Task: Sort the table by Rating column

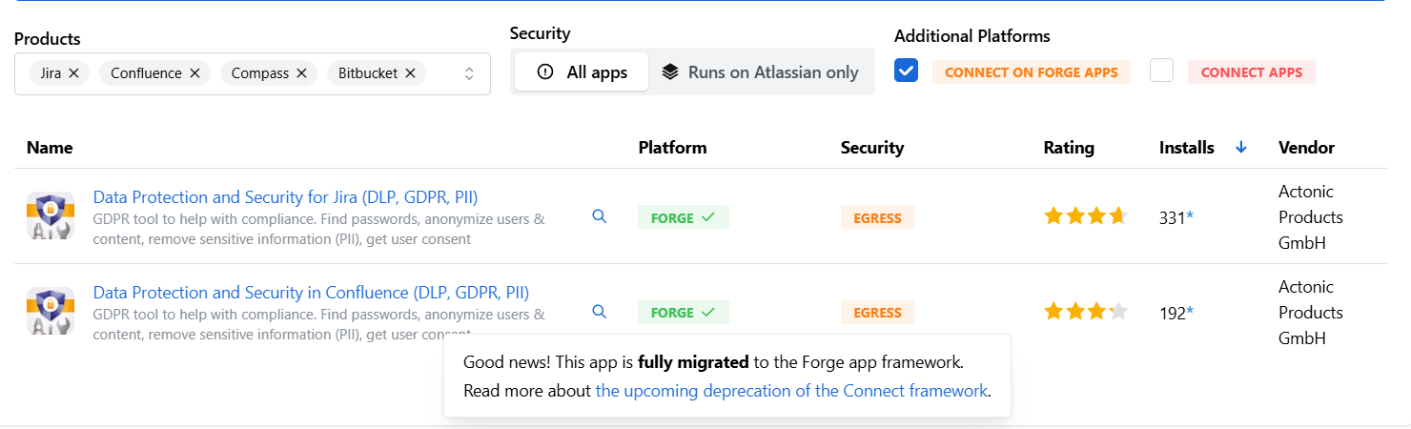Action: pyautogui.click(x=1069, y=148)
